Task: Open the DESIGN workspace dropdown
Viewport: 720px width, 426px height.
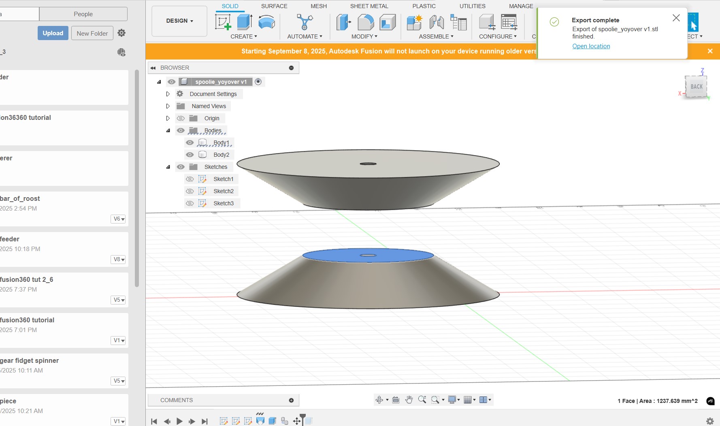Action: pyautogui.click(x=179, y=21)
